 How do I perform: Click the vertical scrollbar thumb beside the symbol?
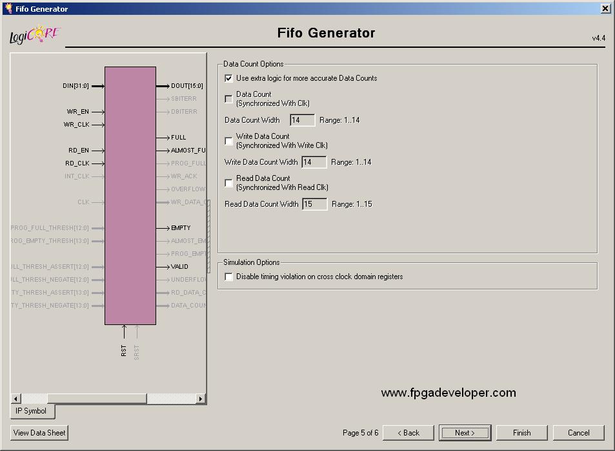click(208, 236)
